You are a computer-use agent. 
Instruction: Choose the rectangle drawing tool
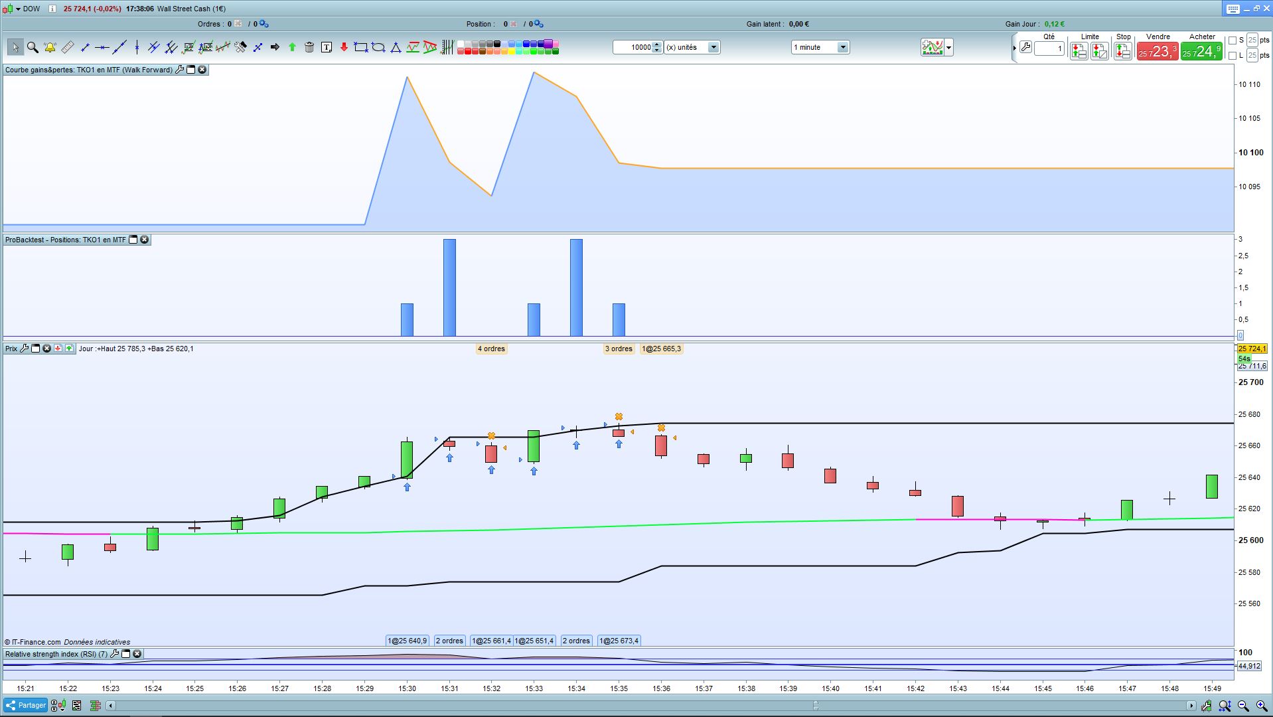click(361, 47)
